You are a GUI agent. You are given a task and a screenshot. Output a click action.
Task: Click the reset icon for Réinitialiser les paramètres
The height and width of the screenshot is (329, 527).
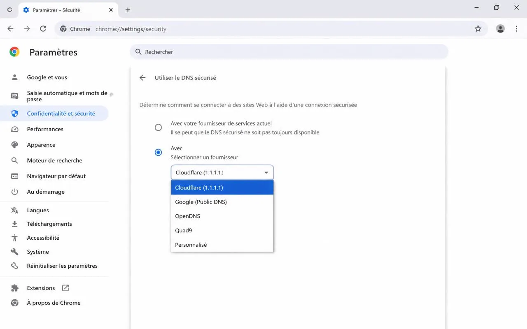pos(15,266)
